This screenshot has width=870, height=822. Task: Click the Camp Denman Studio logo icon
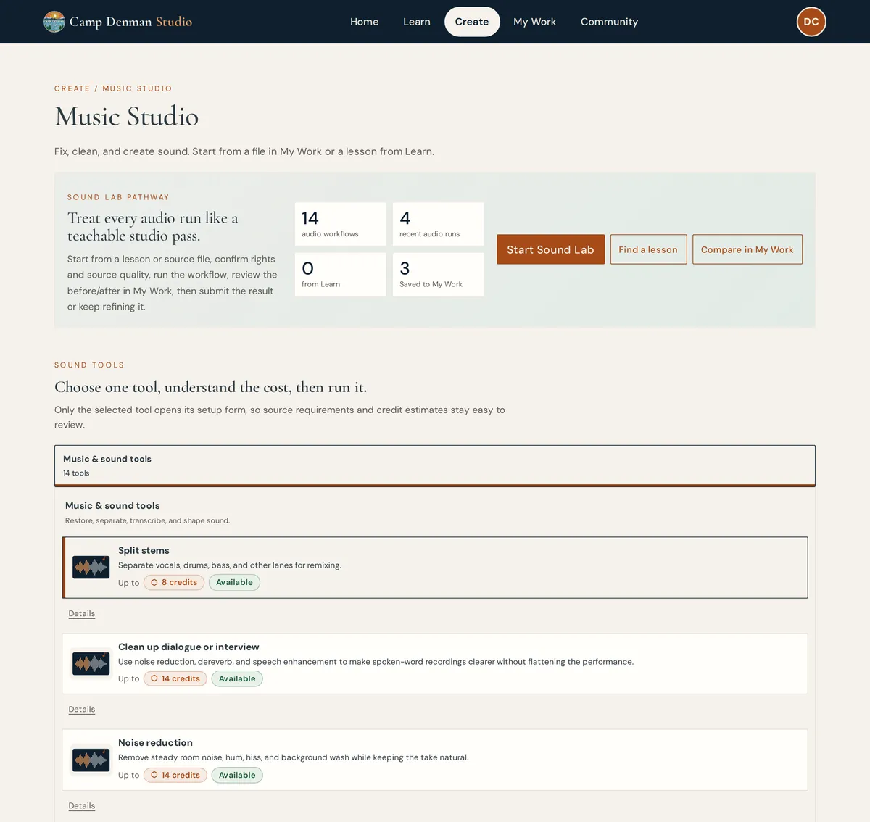54,22
